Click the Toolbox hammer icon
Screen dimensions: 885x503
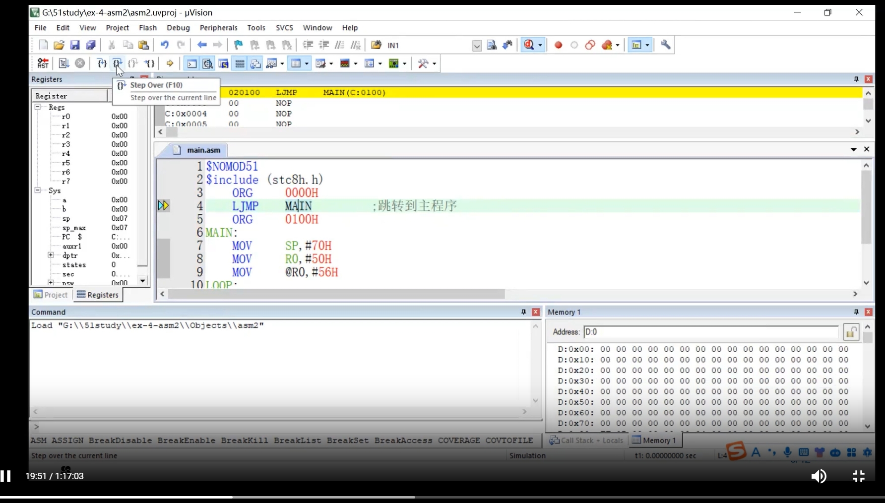tap(423, 63)
